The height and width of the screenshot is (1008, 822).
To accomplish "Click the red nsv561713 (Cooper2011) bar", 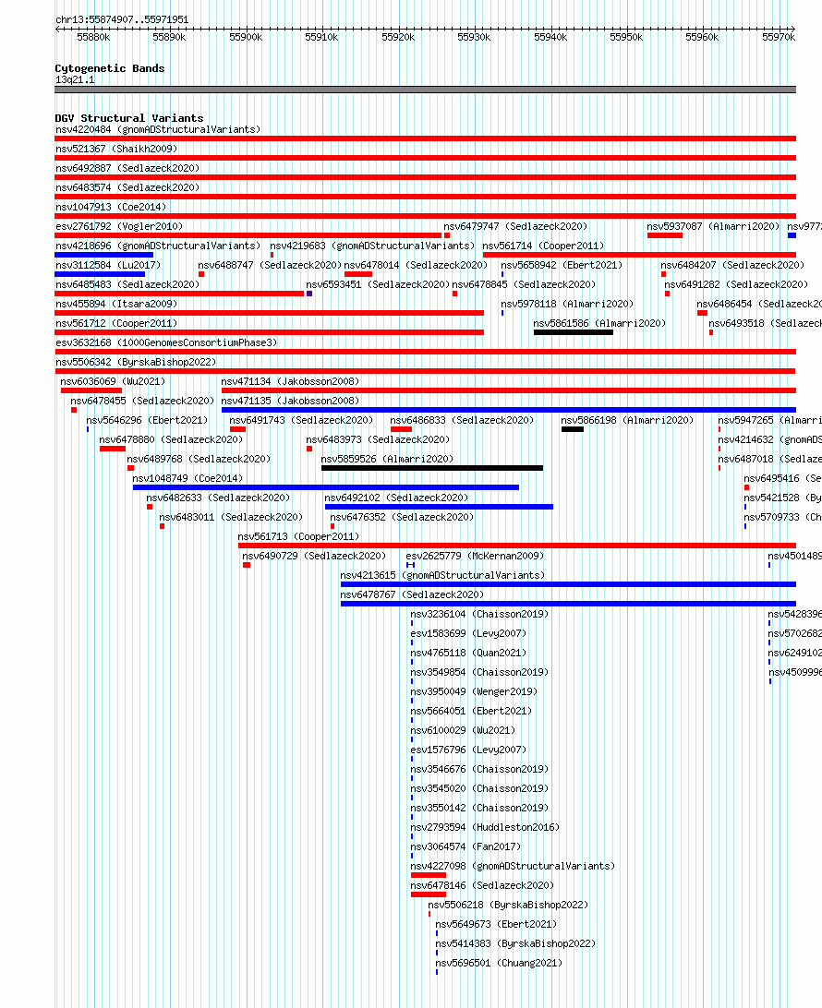I will click(517, 546).
